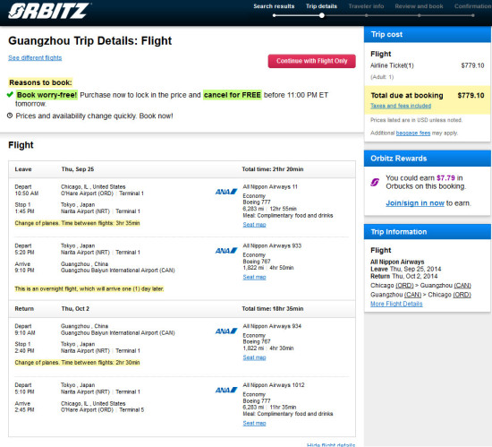The height and width of the screenshot is (447, 492).
Task: Click Join/sign in now link
Action: tap(415, 203)
